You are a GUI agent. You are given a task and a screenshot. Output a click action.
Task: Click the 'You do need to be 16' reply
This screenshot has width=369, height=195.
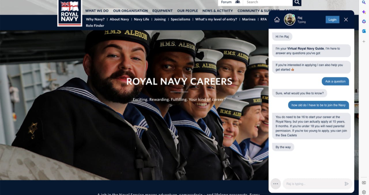[311, 126]
